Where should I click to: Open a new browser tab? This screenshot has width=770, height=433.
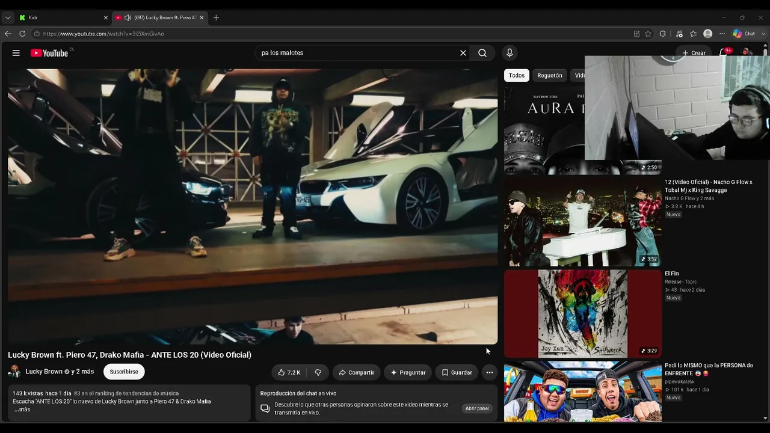pyautogui.click(x=216, y=17)
